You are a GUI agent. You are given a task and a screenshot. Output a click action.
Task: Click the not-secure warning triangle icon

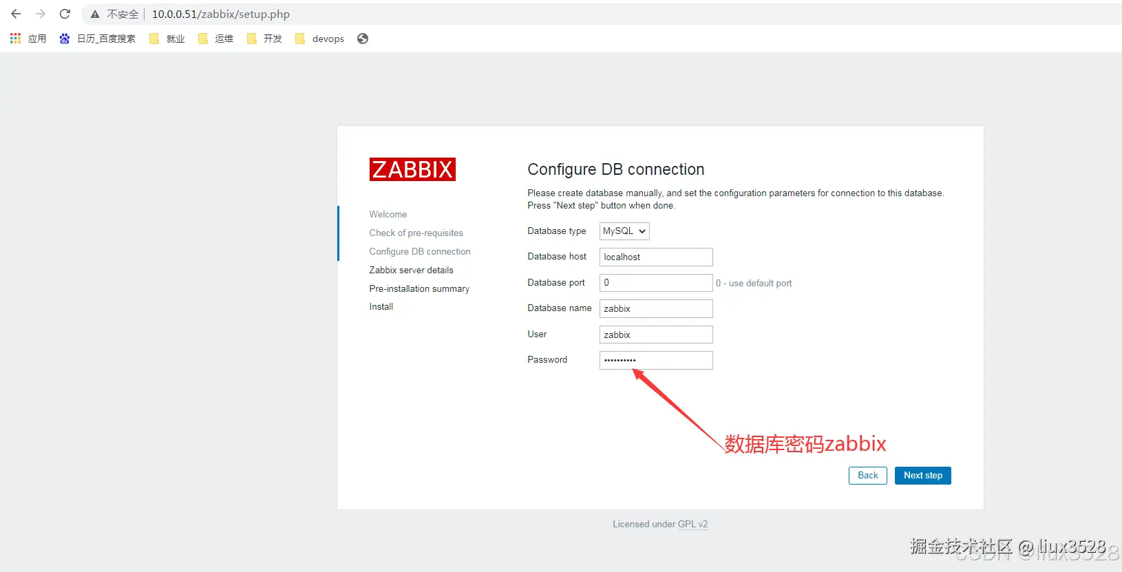95,14
